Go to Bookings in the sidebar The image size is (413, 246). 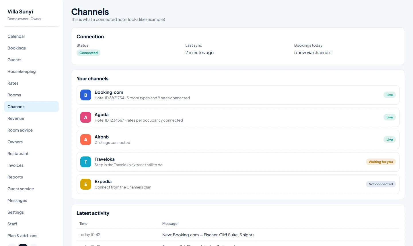31,48
